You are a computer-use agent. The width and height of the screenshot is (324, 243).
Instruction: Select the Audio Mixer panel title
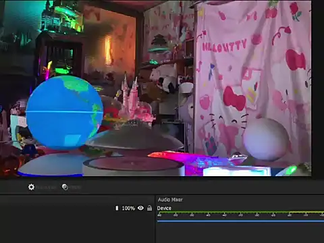(x=170, y=200)
